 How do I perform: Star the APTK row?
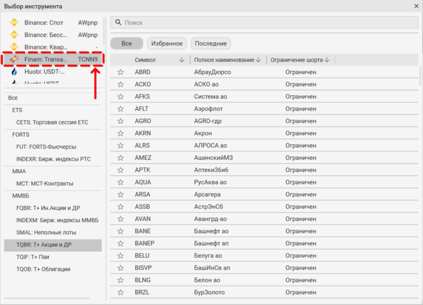click(x=121, y=170)
